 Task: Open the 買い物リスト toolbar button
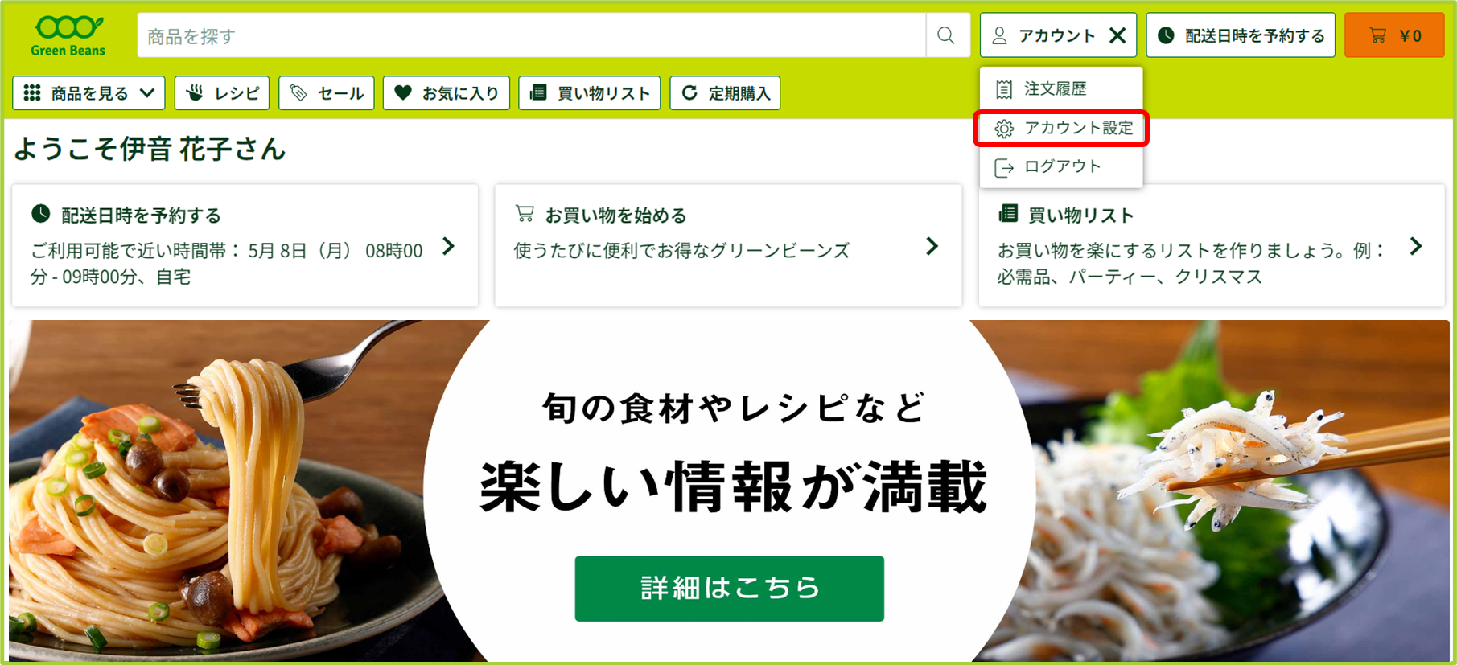[x=590, y=93]
